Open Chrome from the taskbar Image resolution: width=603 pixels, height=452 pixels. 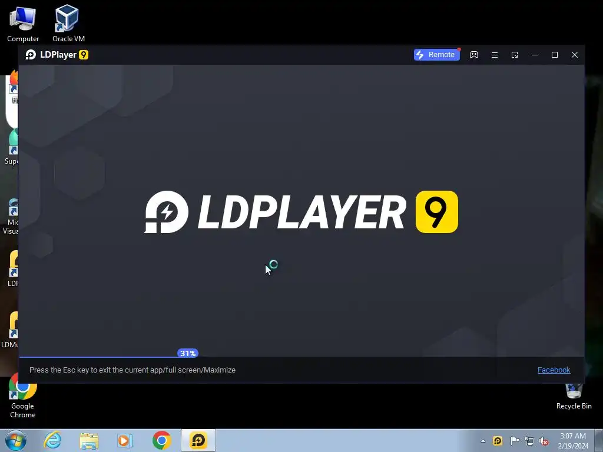[161, 440]
